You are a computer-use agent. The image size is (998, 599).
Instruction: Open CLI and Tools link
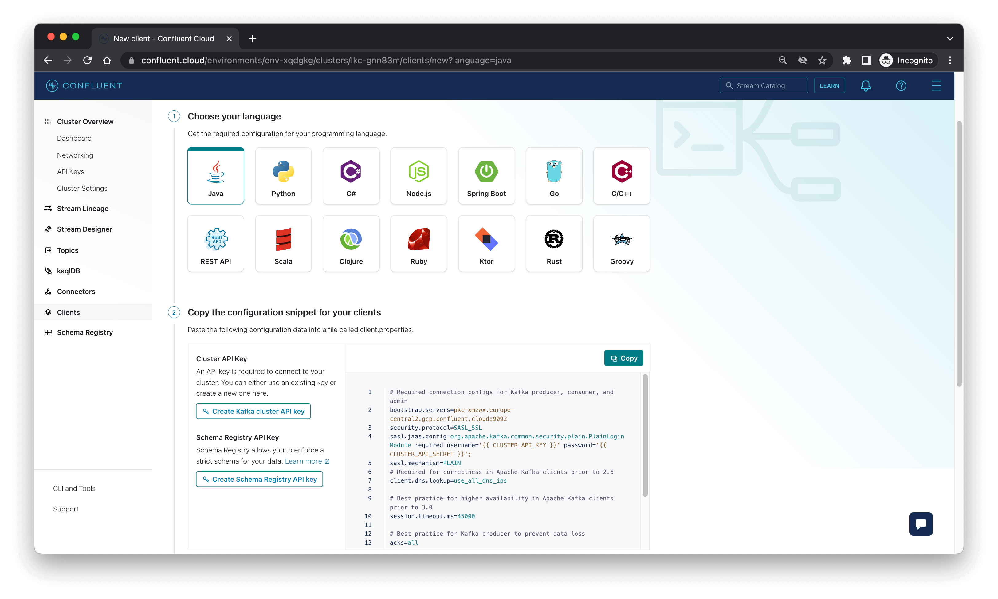tap(74, 488)
